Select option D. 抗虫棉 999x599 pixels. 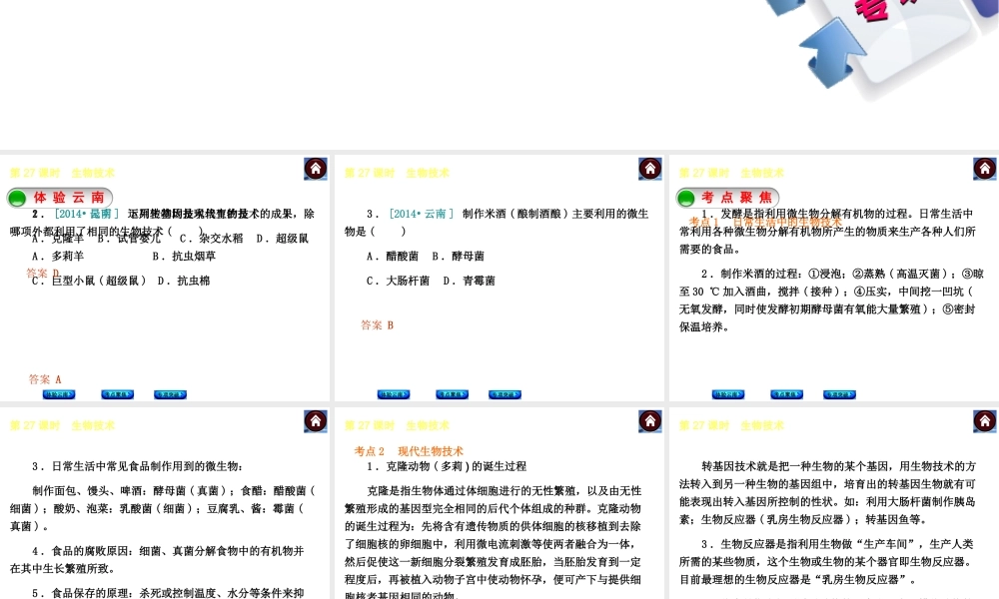coord(184,281)
